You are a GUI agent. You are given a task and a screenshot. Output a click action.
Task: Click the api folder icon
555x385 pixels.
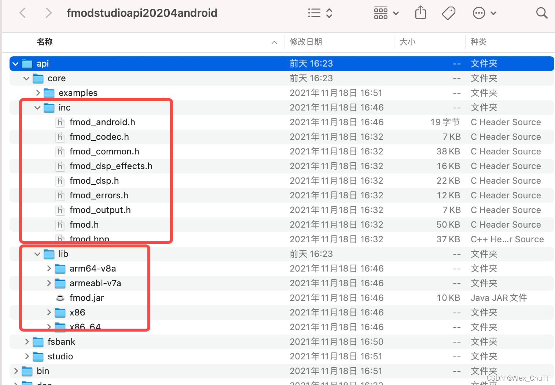click(27, 64)
